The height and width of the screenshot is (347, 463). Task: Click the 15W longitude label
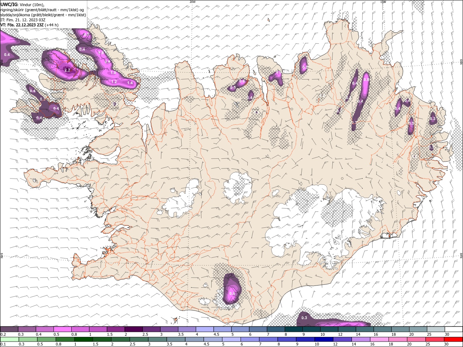(x=383, y=2)
